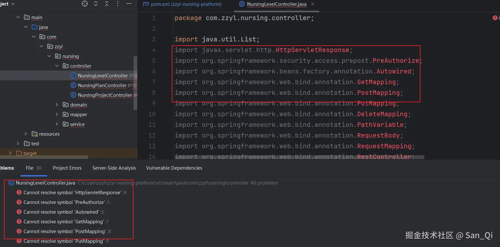Hide the Project panel with minimize icon
500x247 pixels.
point(128,4)
